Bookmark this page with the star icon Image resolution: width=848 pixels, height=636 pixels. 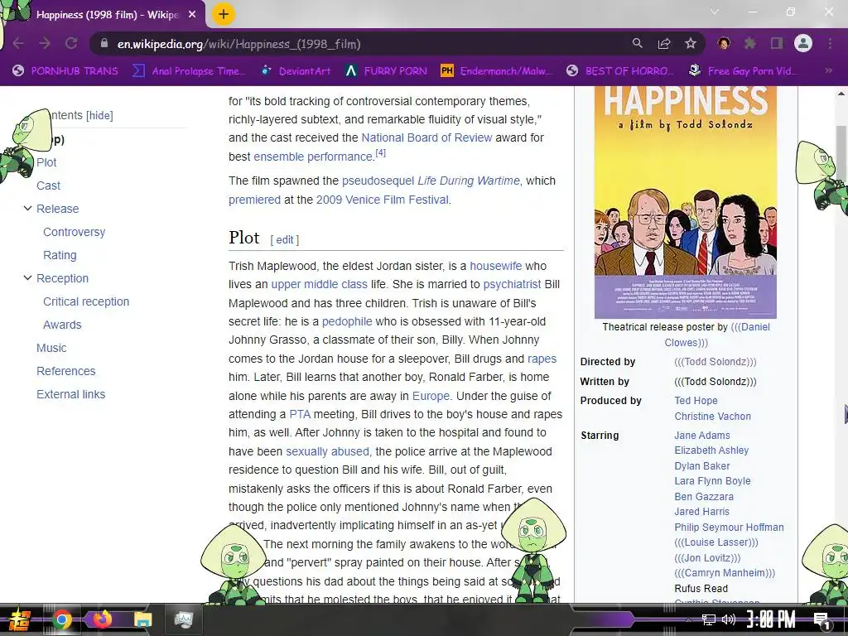(690, 43)
